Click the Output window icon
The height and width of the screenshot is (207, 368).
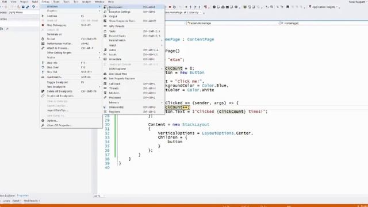tap(105, 17)
